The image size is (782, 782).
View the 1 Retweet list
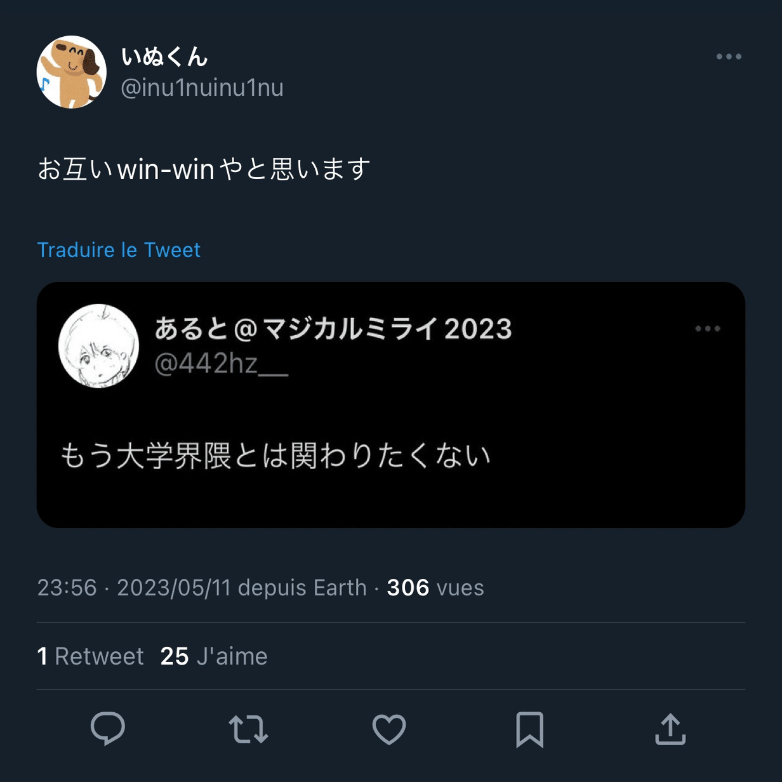tap(91, 656)
